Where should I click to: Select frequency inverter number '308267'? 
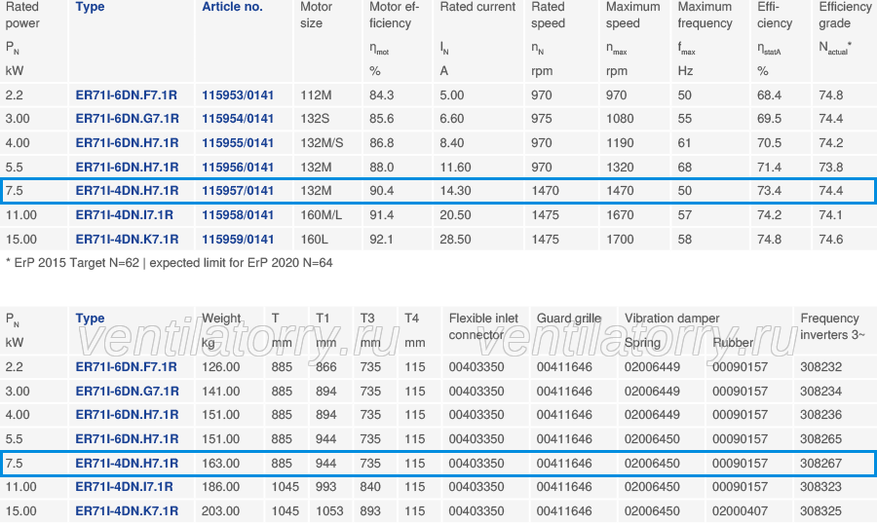coord(821,463)
